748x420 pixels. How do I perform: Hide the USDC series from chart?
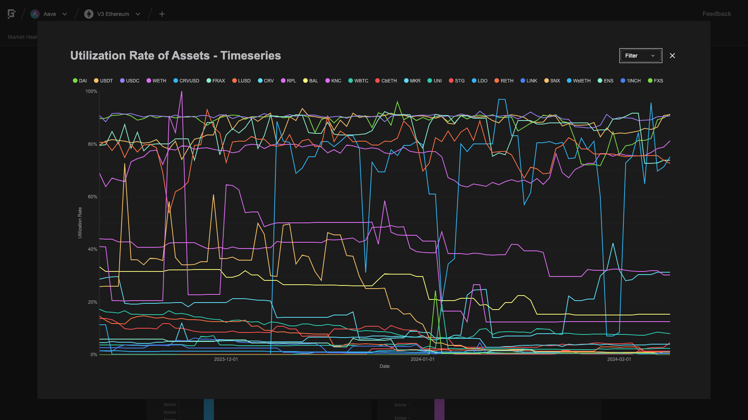[130, 81]
